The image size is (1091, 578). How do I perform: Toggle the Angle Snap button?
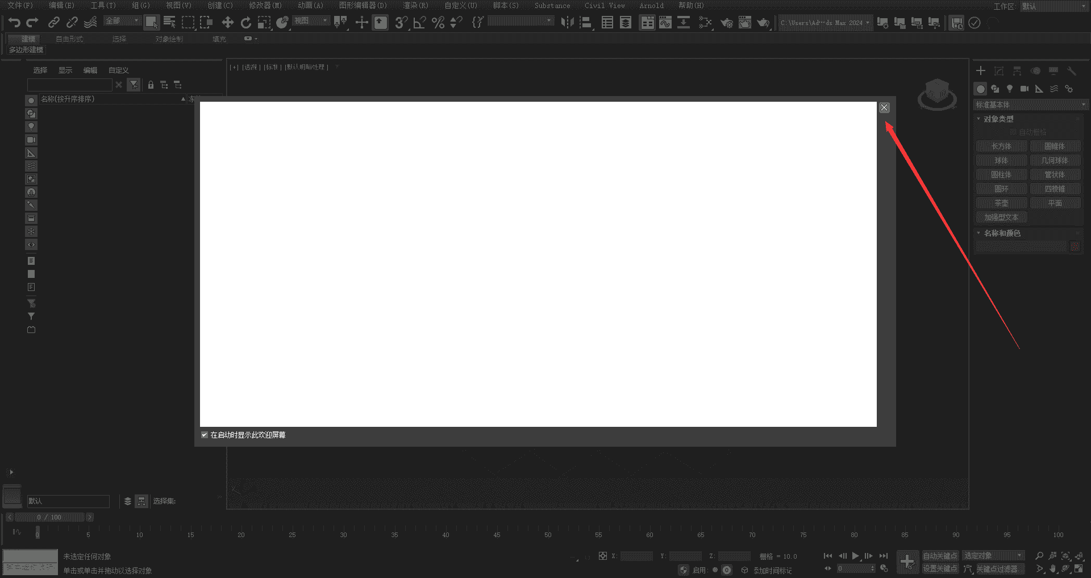(419, 22)
